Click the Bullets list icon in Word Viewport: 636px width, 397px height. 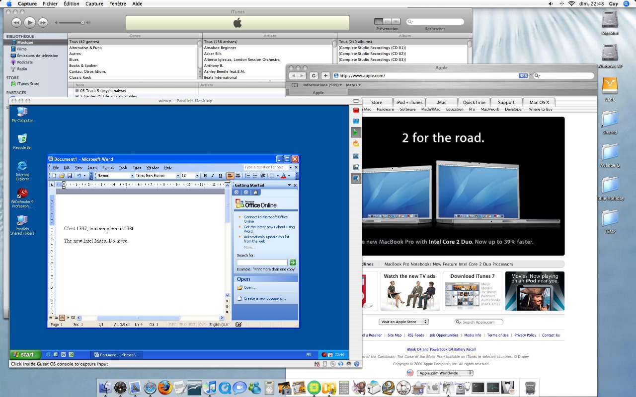(x=255, y=176)
